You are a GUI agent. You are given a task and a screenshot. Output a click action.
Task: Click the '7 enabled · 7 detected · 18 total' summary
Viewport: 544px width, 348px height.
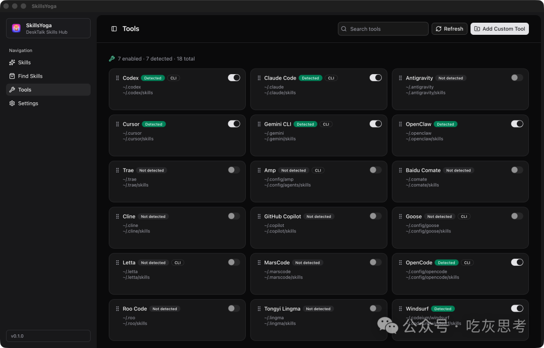pos(156,59)
